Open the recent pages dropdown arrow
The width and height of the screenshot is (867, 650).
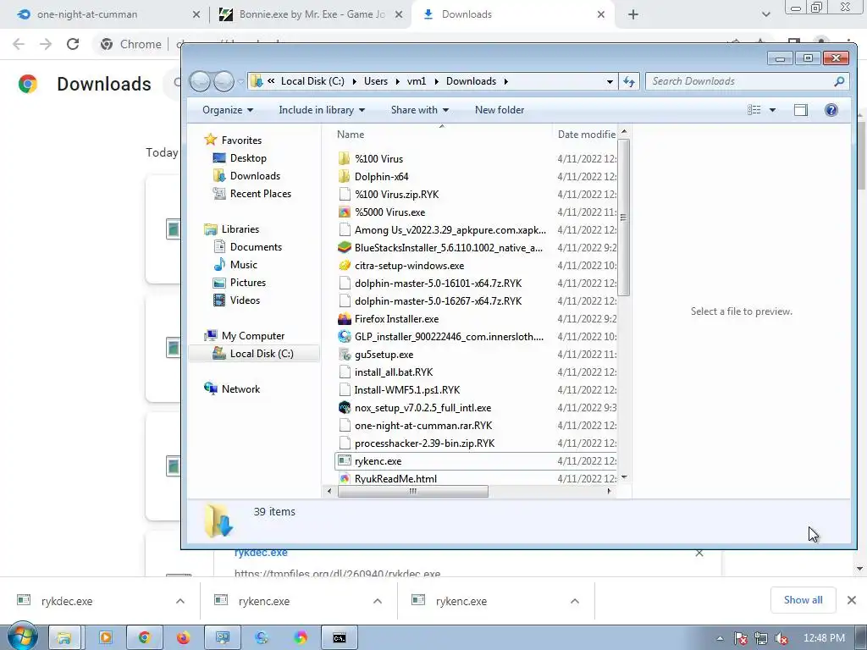[x=241, y=81]
